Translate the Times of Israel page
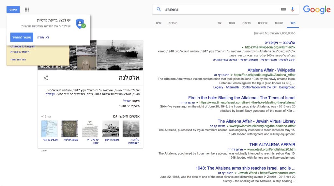This screenshot has height=186, width=334. point(187,103)
